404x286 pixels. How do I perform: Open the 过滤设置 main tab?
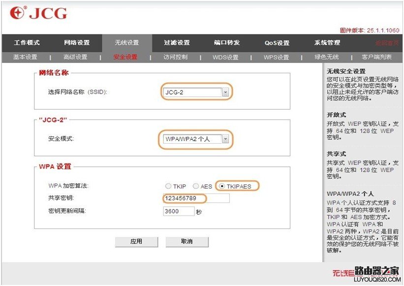(177, 42)
